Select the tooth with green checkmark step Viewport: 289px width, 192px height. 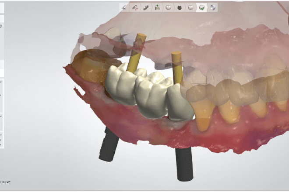tap(201, 7)
